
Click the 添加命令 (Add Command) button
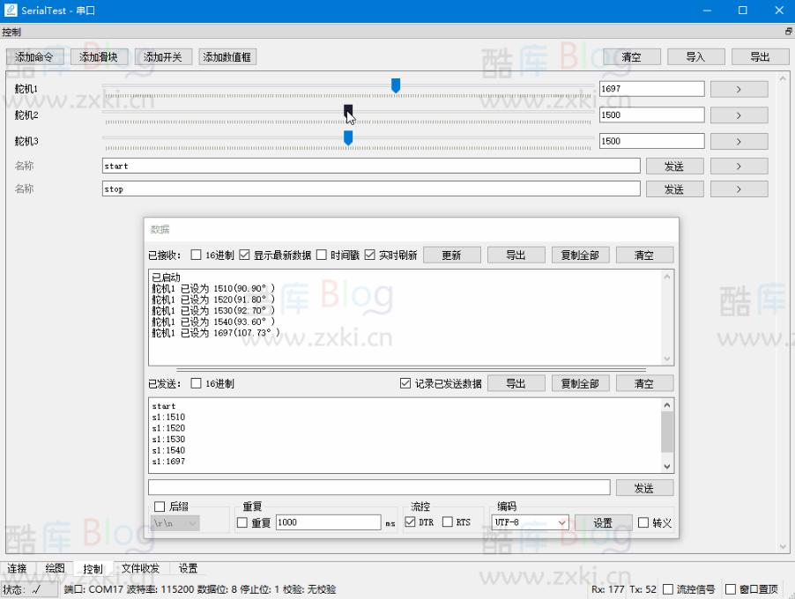(33, 55)
